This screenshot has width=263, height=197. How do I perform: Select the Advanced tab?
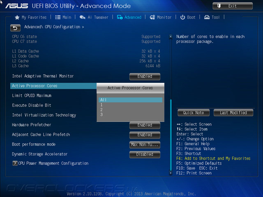(129, 17)
